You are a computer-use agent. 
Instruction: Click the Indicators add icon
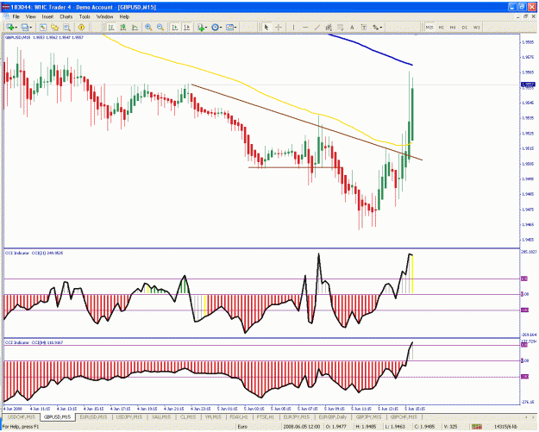(x=201, y=27)
